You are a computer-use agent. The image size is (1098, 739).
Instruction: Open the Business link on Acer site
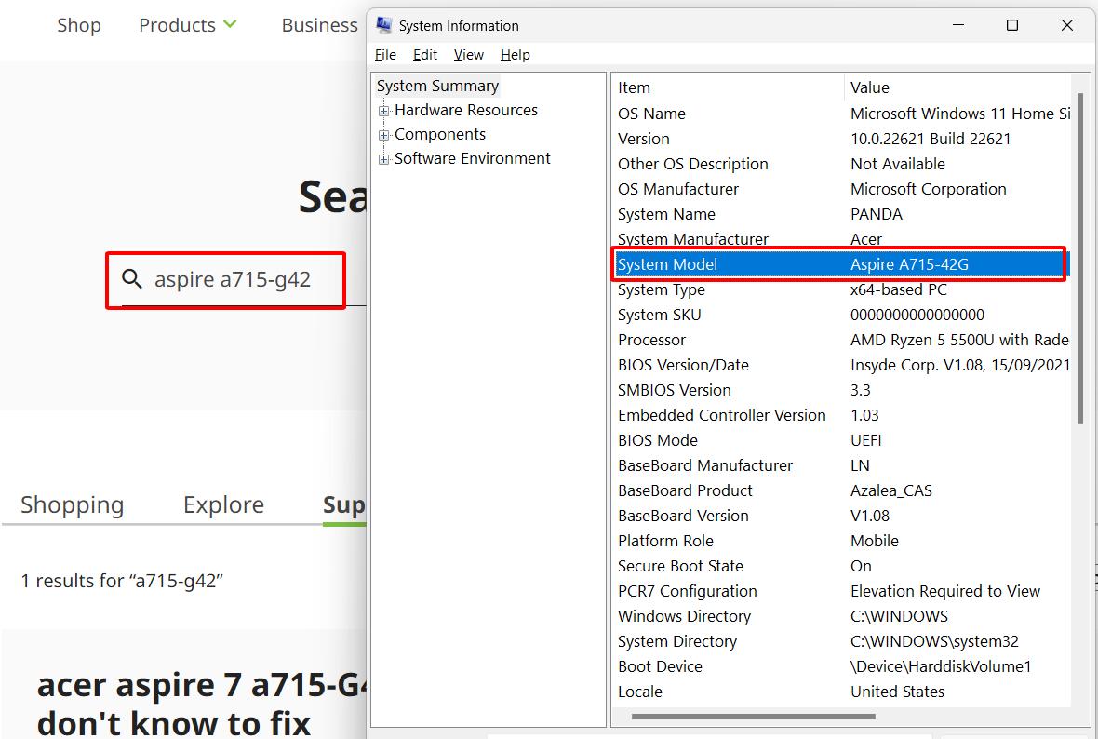click(x=319, y=25)
